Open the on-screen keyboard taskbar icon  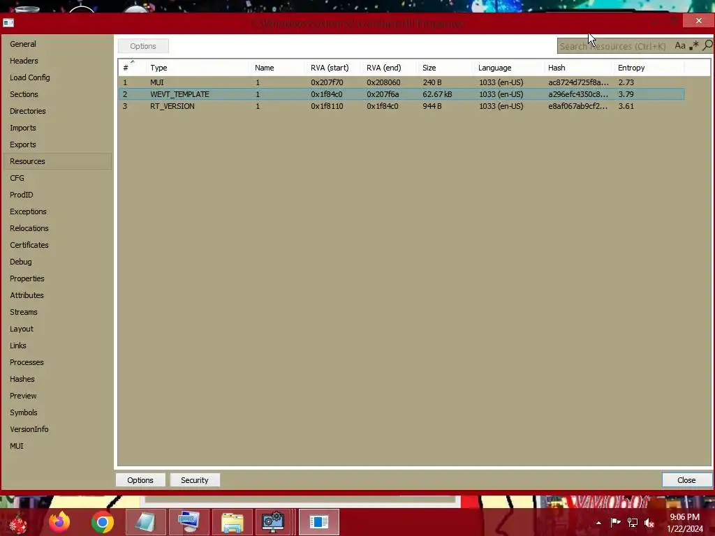189,522
